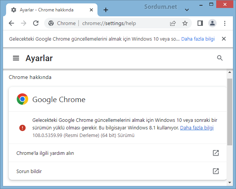Click the vertical scrollbar thumb
This screenshot has height=189, width=236.
230,112
